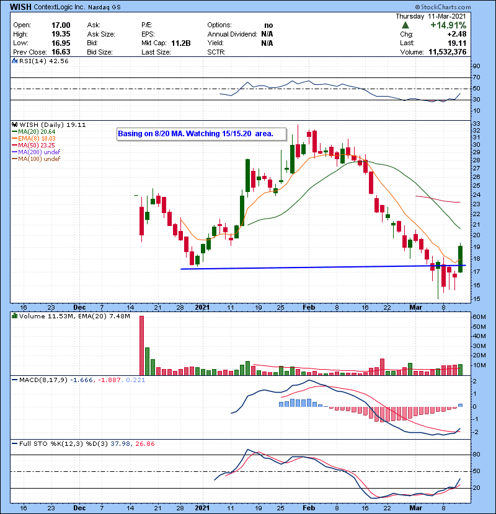This screenshot has width=496, height=514.
Task: Click the candlestick icon beside WISH (Daily)
Action: point(14,124)
